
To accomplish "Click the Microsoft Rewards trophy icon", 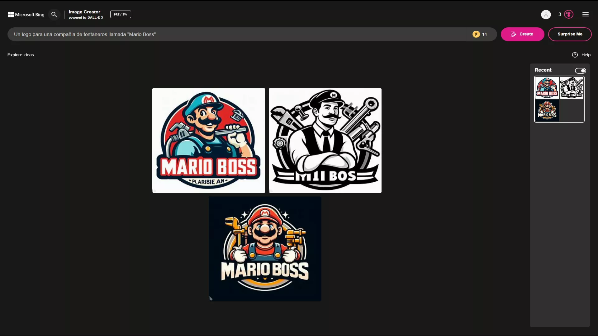I will (x=569, y=15).
